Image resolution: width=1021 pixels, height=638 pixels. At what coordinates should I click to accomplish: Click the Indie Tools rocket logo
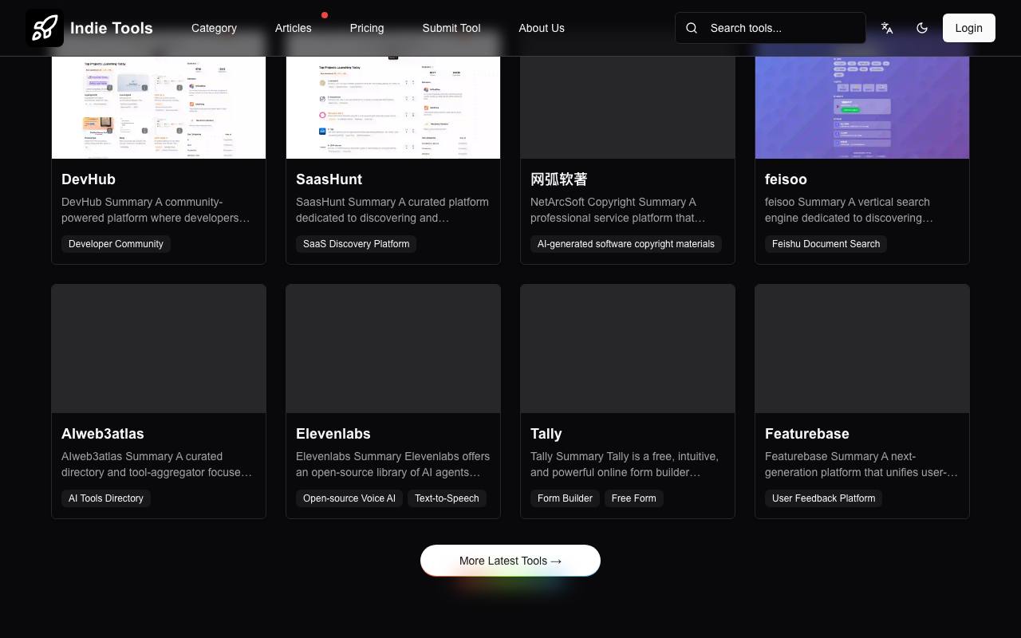tap(45, 28)
